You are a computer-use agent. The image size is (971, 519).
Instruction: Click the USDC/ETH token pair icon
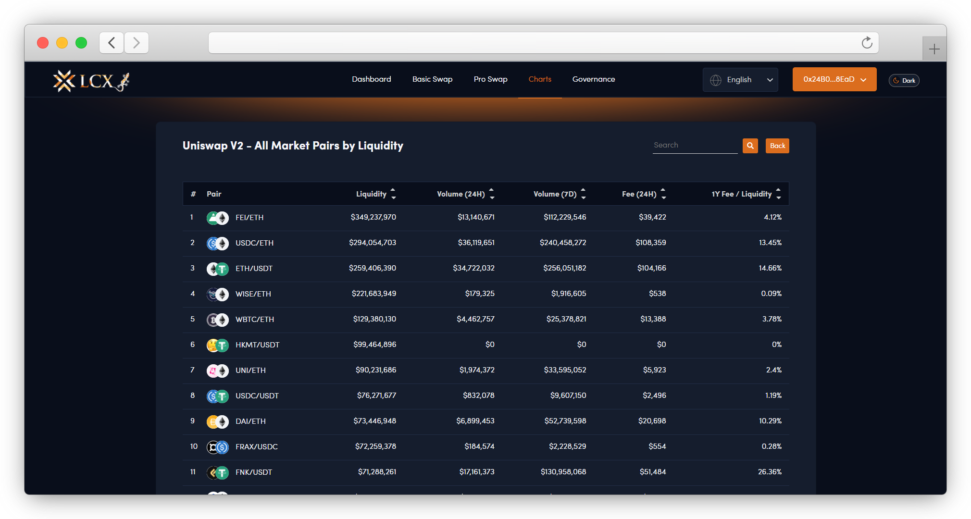tap(218, 243)
